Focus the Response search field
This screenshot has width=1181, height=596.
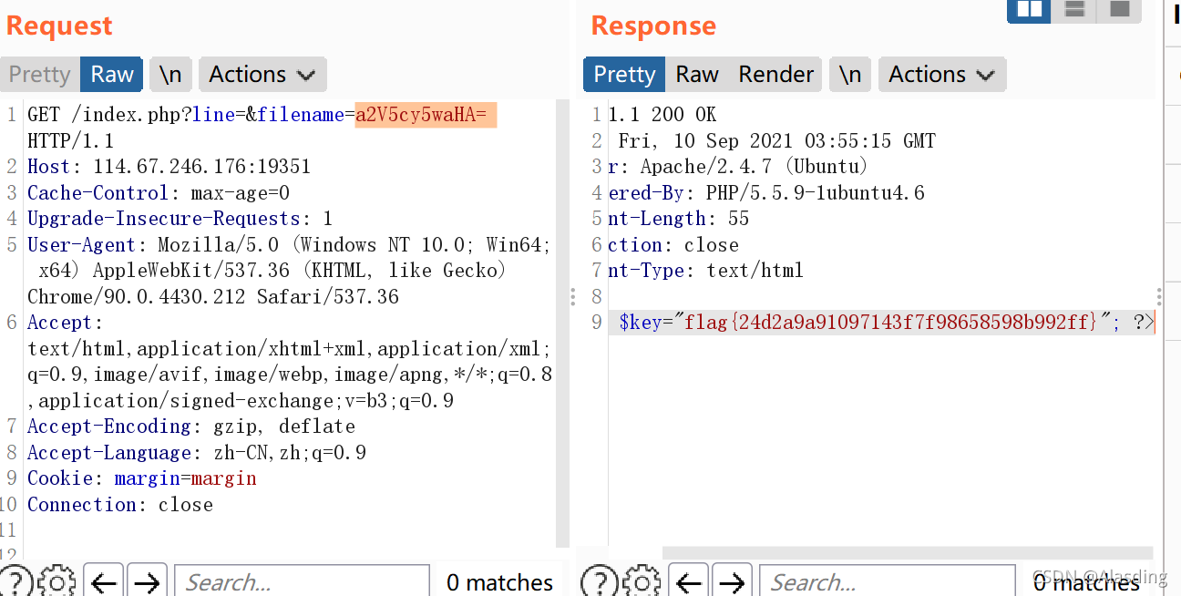(x=888, y=581)
